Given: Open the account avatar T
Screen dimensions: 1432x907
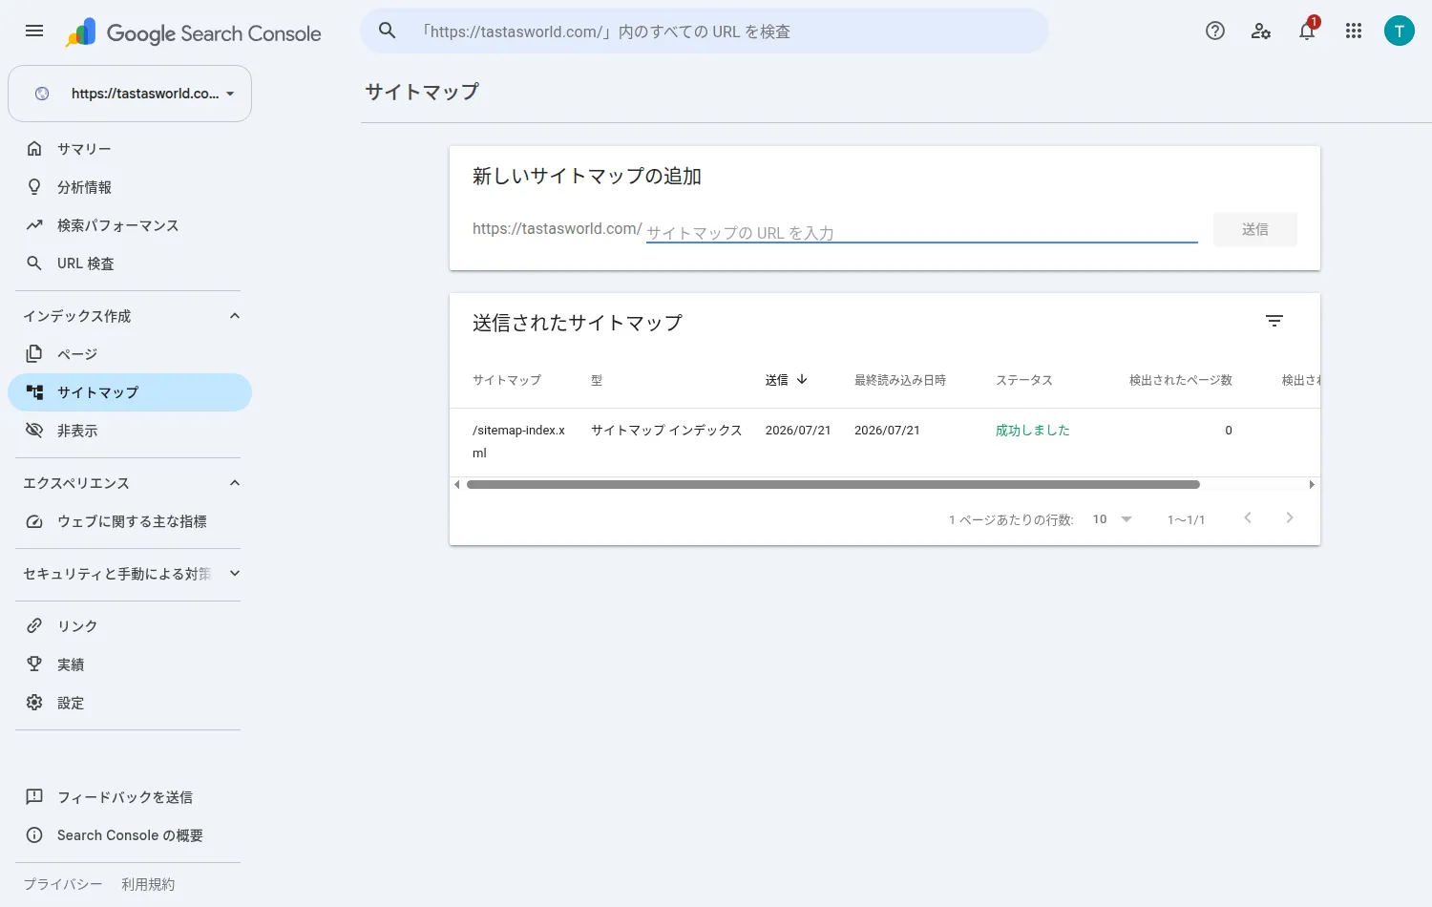Looking at the screenshot, I should 1399,31.
